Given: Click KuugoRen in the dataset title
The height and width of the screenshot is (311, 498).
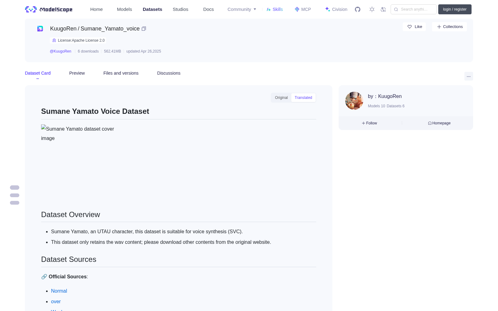Looking at the screenshot, I should [x=63, y=29].
